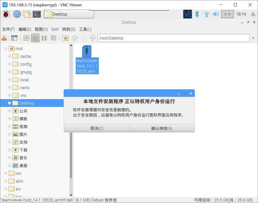Launch the web browser globe icon
Viewport: 258px width, 203px height.
pyautogui.click(x=17, y=14)
